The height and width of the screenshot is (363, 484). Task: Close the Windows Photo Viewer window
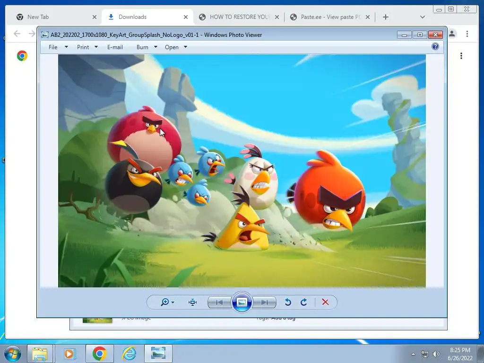tap(435, 35)
